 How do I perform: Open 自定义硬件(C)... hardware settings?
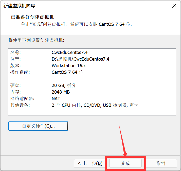(x=38, y=126)
